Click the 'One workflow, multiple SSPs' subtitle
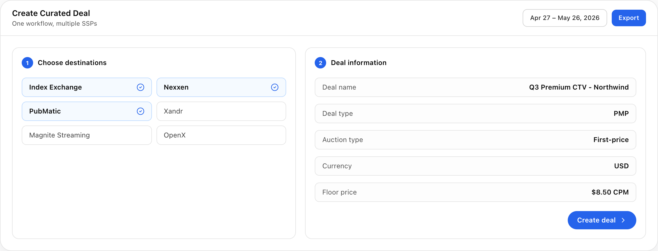The height and width of the screenshot is (251, 658). click(x=55, y=24)
